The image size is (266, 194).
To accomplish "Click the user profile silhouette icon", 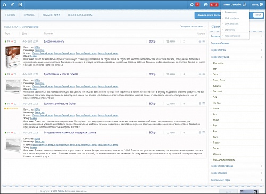I will coord(245,5).
